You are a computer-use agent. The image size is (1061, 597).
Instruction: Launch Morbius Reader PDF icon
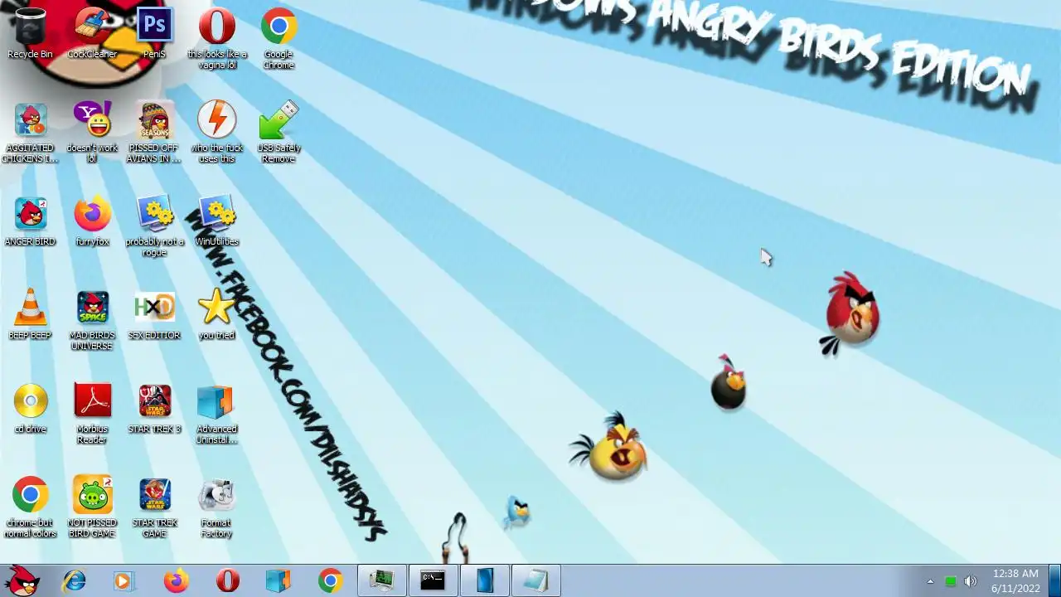coord(92,414)
